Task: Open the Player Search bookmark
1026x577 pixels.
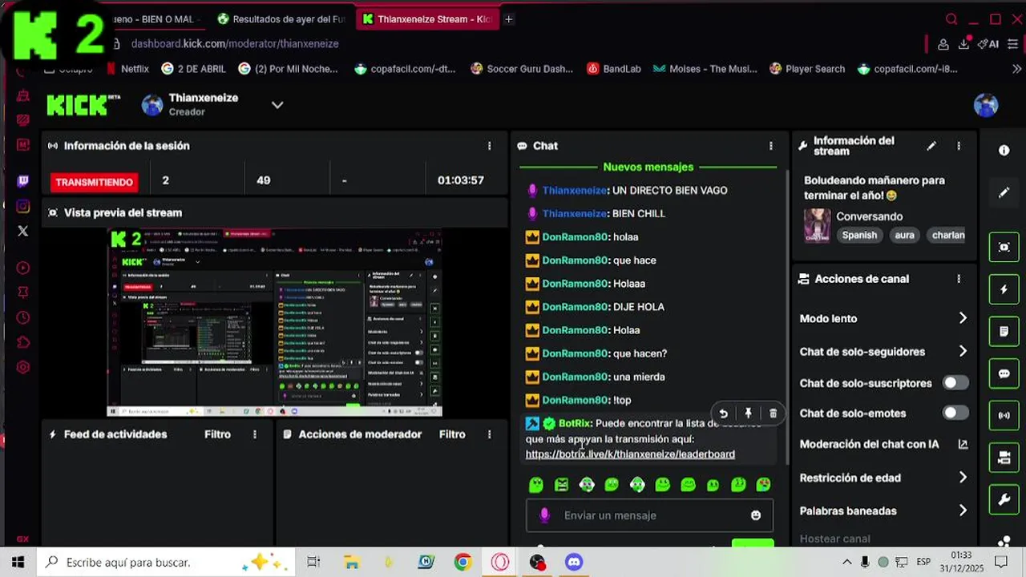Action: [x=807, y=69]
